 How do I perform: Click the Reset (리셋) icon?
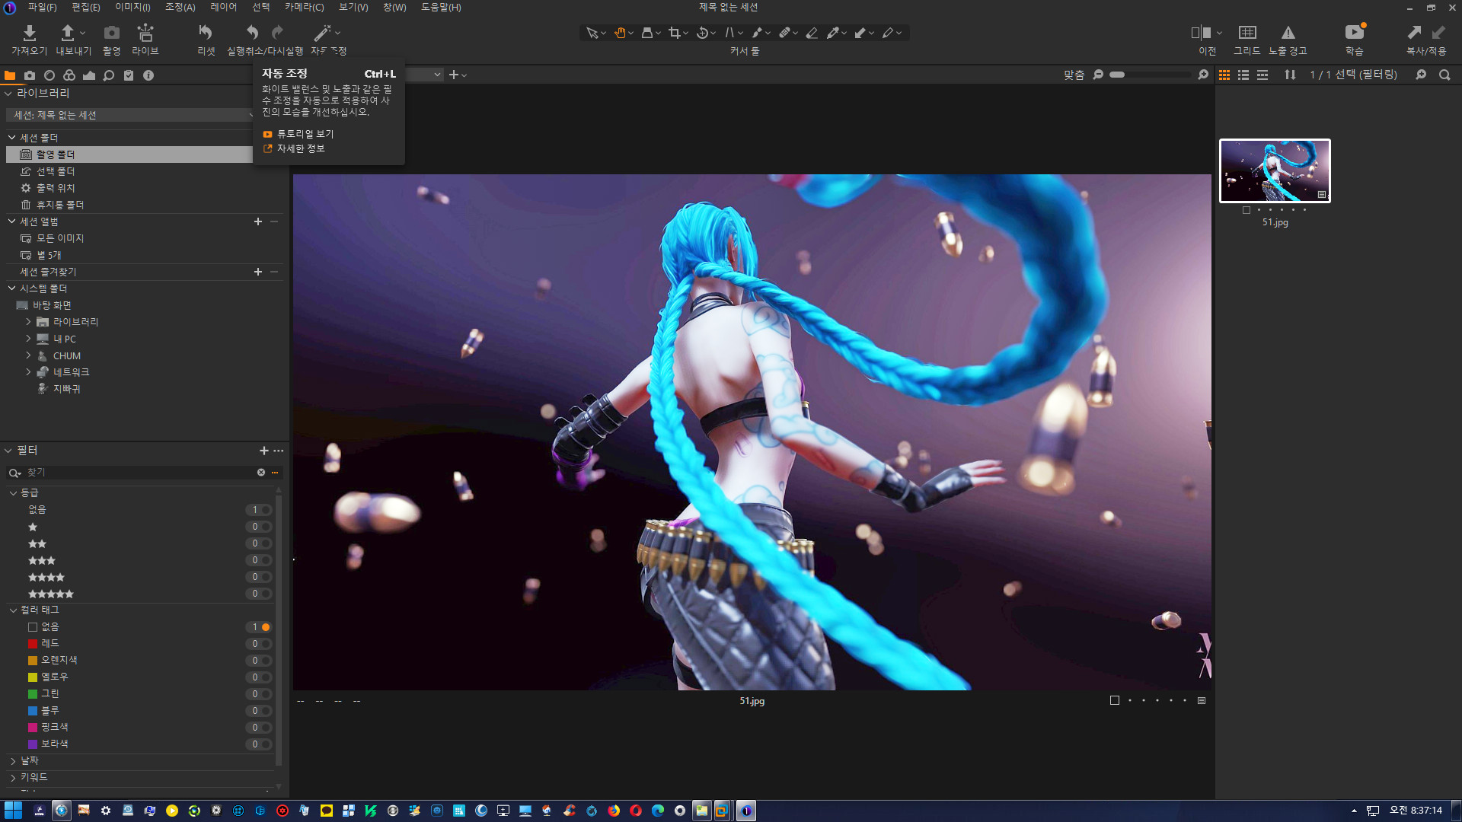point(206,32)
